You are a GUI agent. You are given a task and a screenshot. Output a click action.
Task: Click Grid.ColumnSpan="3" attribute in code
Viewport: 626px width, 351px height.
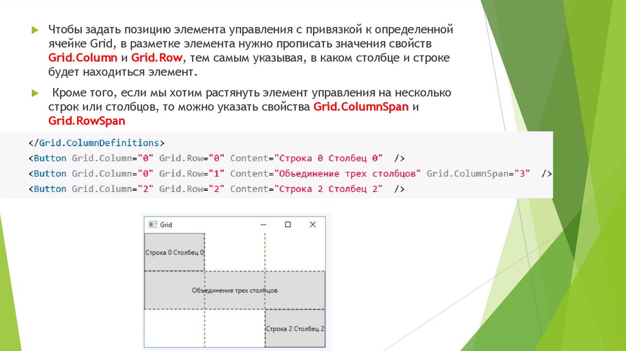[478, 174]
